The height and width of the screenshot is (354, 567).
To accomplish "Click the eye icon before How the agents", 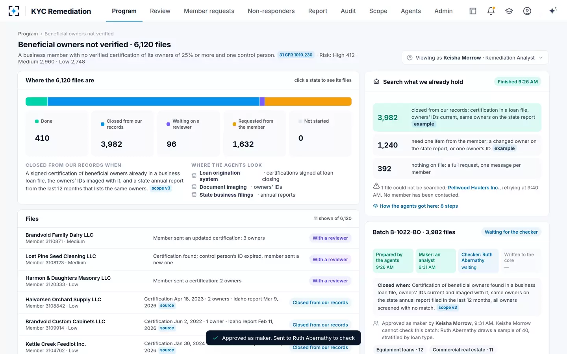I will tap(376, 206).
